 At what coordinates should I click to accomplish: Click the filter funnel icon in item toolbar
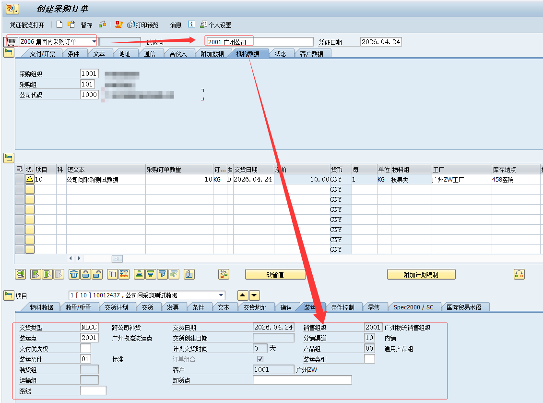[162, 274]
